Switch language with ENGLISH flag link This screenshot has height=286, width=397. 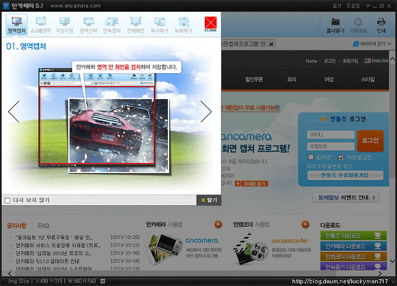coord(376,61)
